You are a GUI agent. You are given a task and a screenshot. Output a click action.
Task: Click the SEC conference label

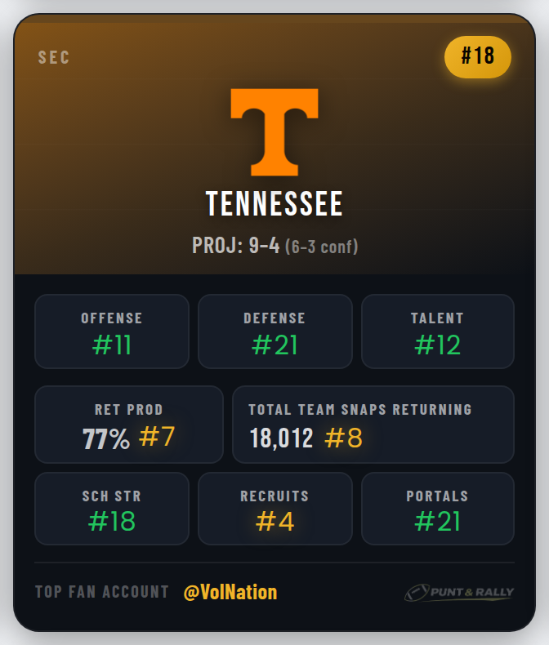pos(54,58)
